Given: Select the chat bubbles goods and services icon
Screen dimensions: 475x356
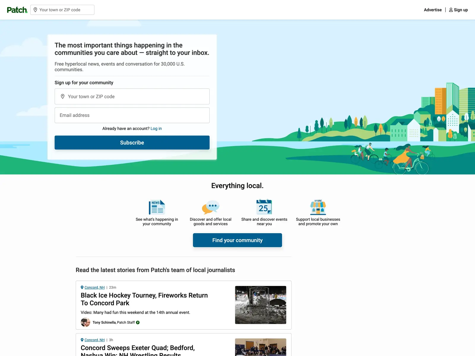Looking at the screenshot, I should 210,207.
